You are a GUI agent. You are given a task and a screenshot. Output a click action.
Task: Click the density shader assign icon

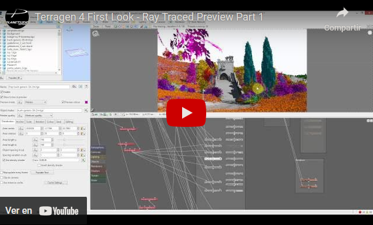(x=83, y=160)
